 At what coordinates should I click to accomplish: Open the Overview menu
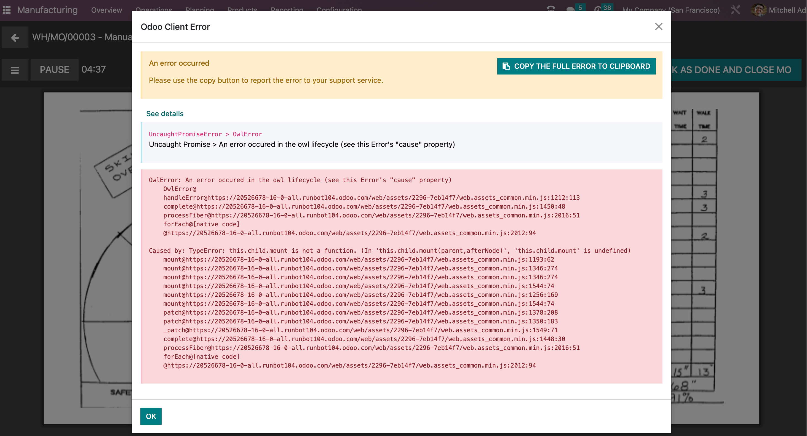pos(106,10)
